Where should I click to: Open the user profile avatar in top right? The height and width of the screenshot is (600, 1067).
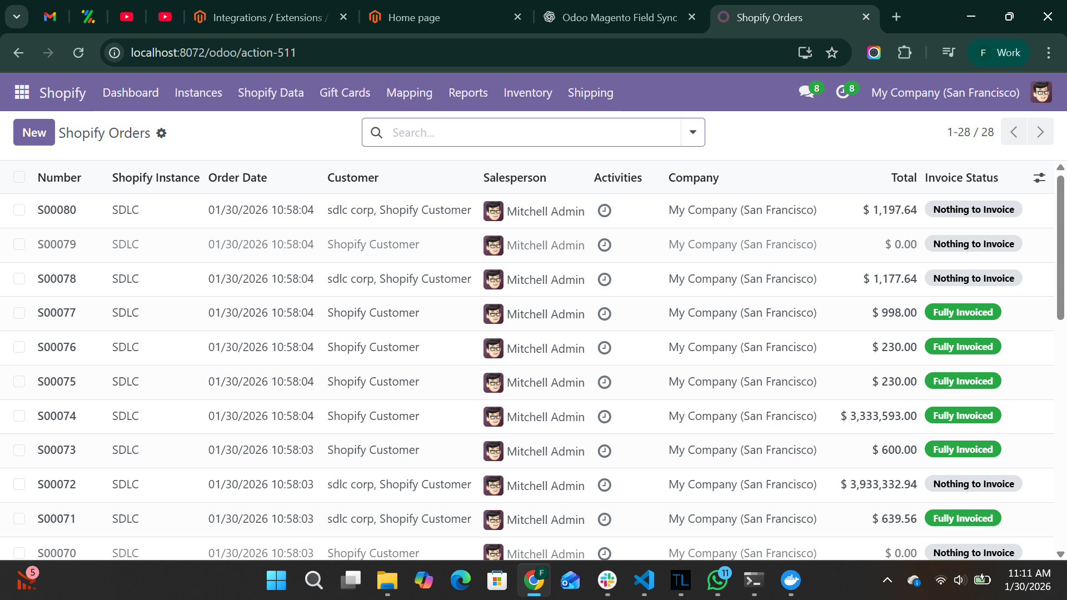click(x=1041, y=92)
